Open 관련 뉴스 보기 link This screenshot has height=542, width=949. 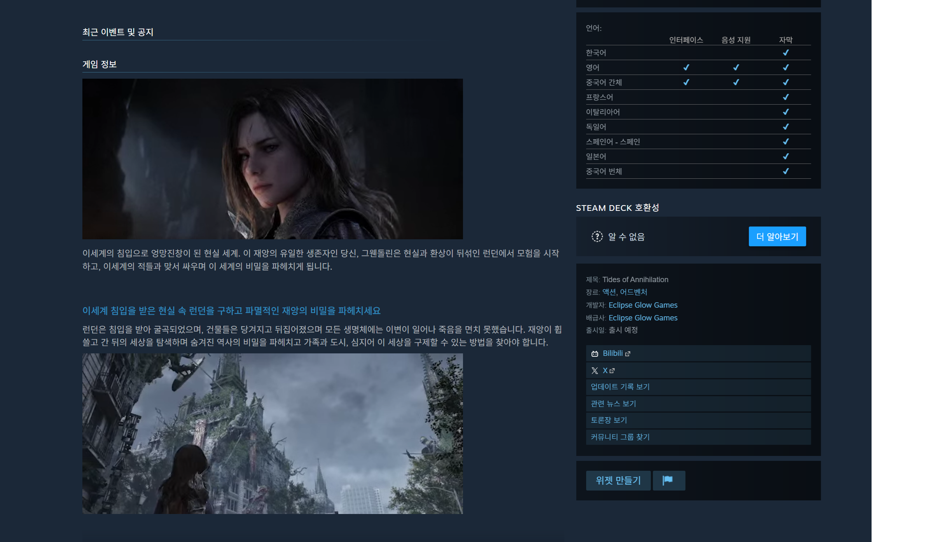(x=613, y=404)
